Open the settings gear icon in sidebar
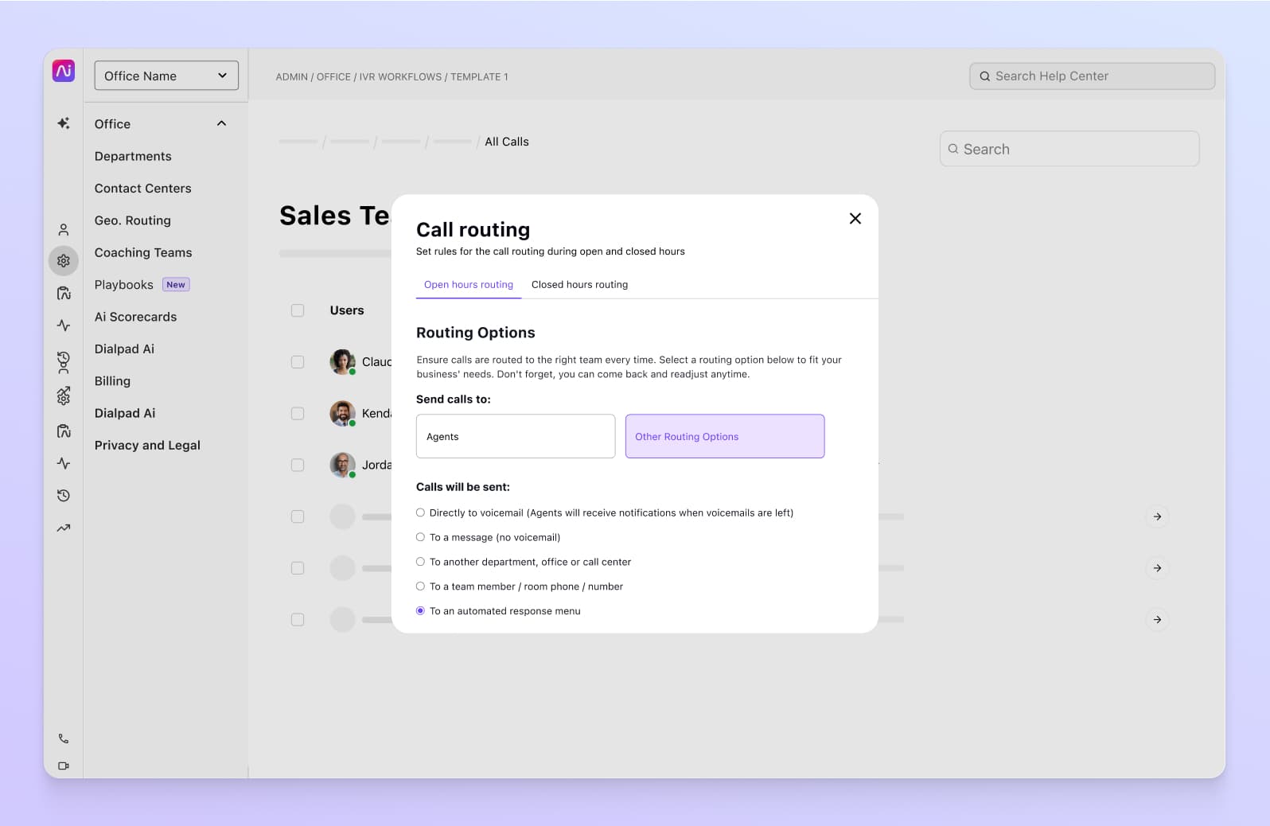Viewport: 1270px width, 826px height. pyautogui.click(x=64, y=261)
